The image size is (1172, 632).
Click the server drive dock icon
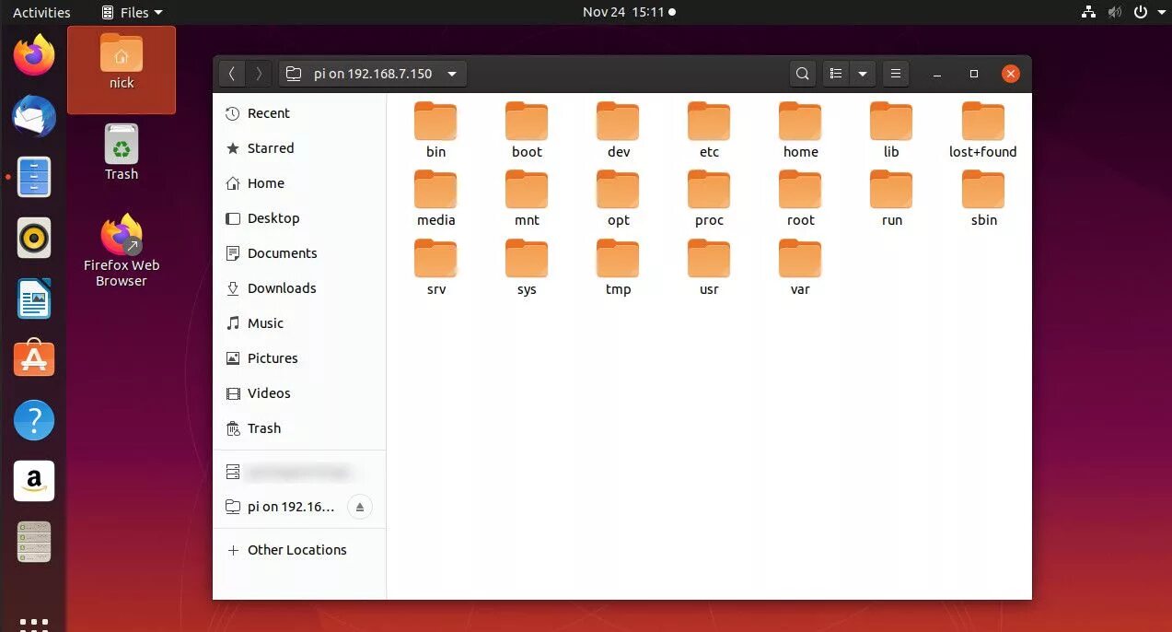point(34,542)
